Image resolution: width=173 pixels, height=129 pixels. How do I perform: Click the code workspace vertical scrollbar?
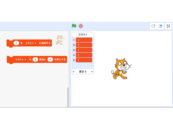(68, 97)
